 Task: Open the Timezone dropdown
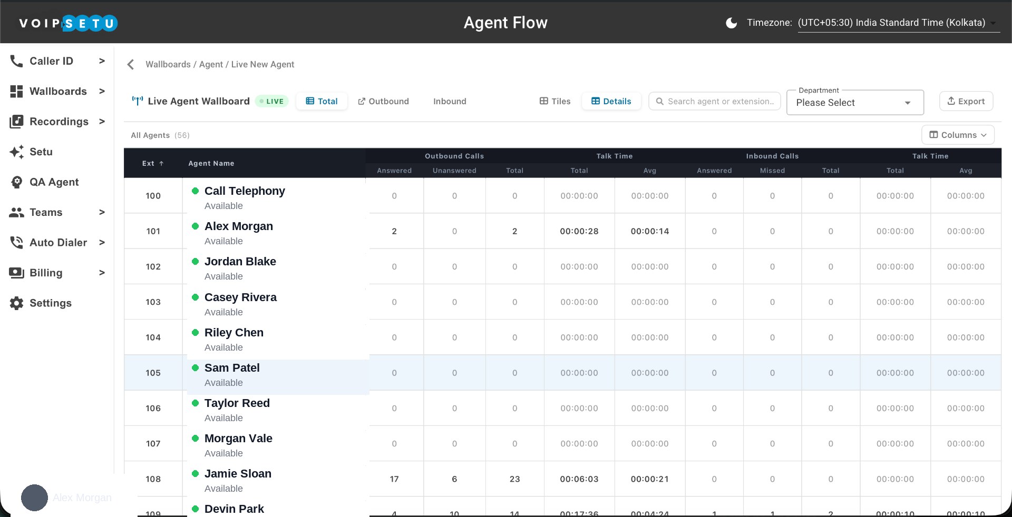(898, 23)
